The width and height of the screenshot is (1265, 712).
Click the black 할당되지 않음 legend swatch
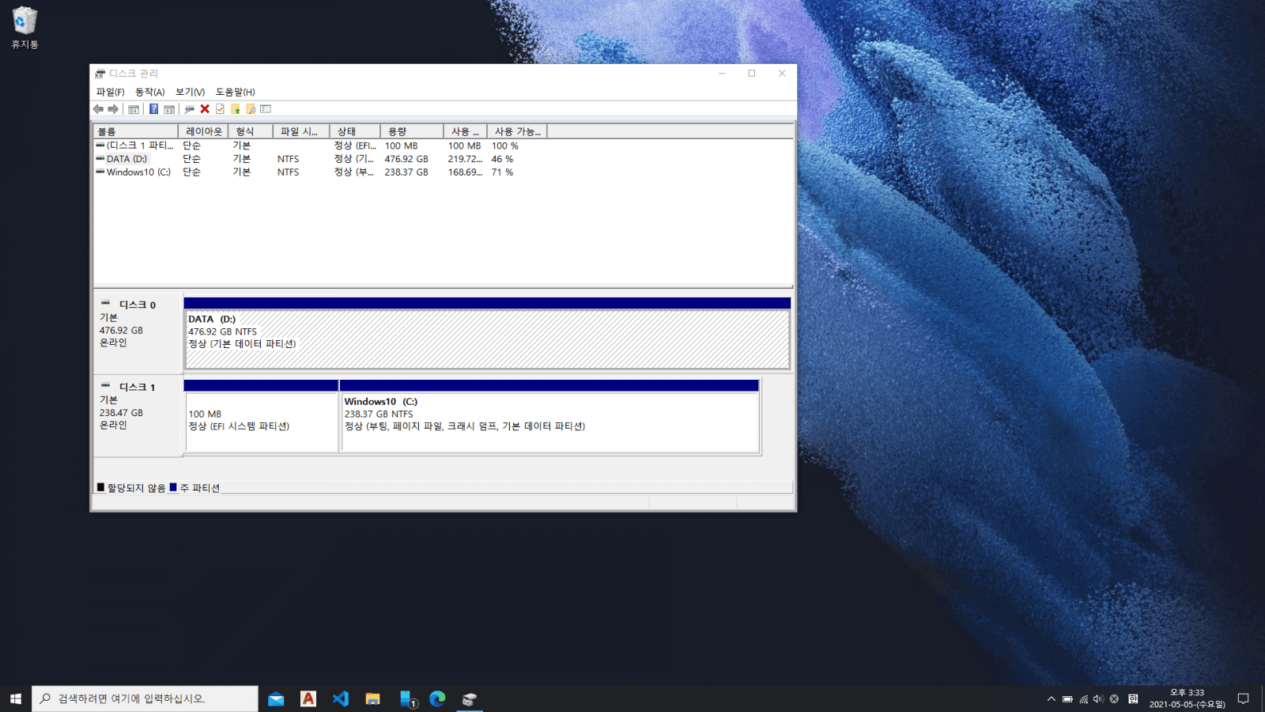click(100, 487)
